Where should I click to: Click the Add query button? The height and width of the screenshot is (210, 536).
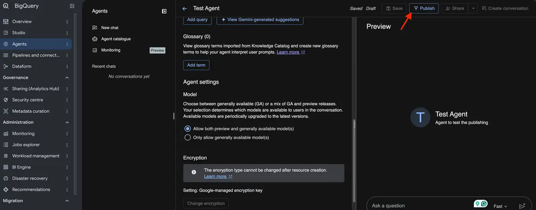coord(197,20)
